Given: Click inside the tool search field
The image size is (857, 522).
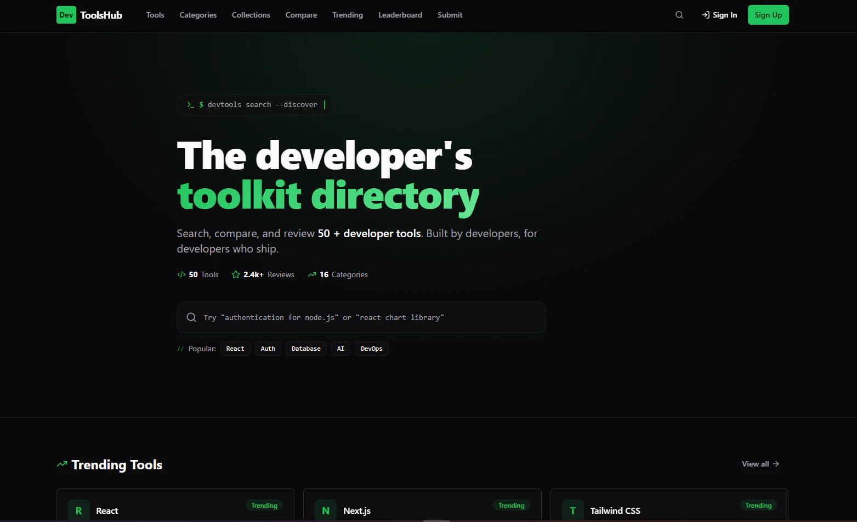Looking at the screenshot, I should 360,317.
